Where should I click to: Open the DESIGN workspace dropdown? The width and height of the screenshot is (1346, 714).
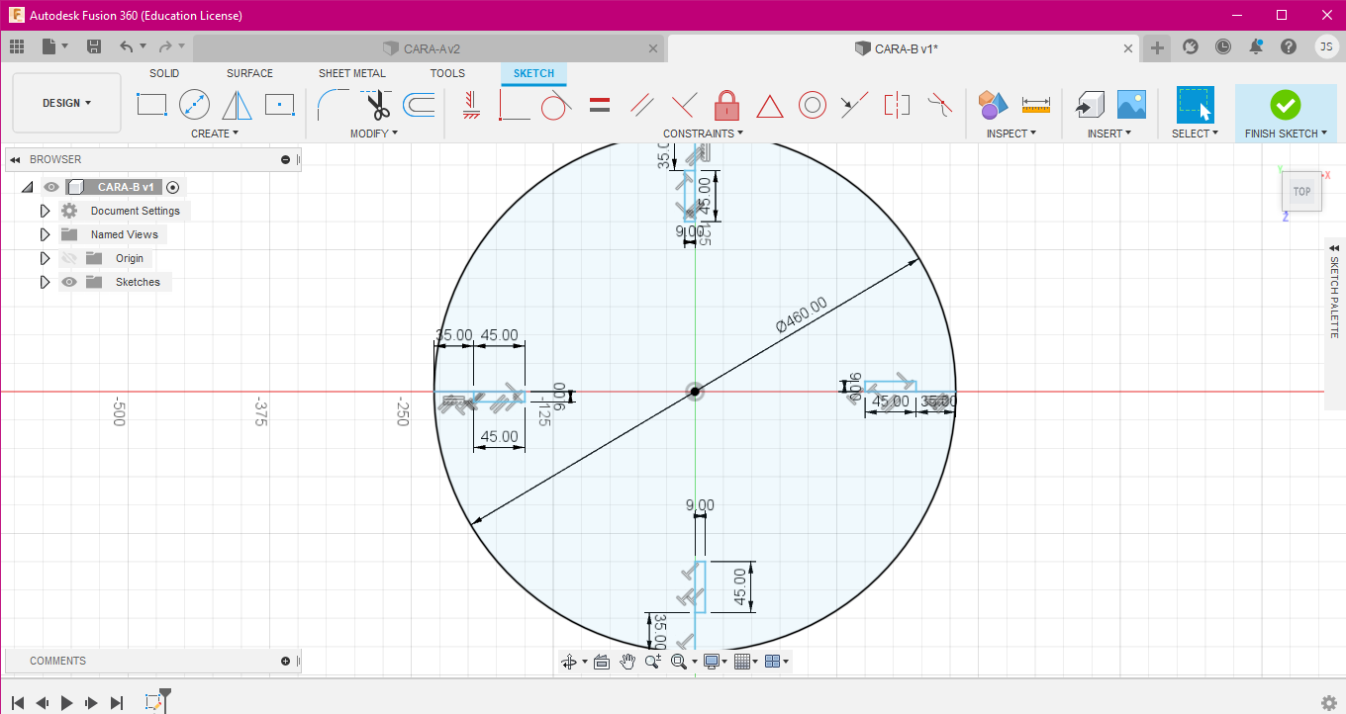pyautogui.click(x=67, y=103)
